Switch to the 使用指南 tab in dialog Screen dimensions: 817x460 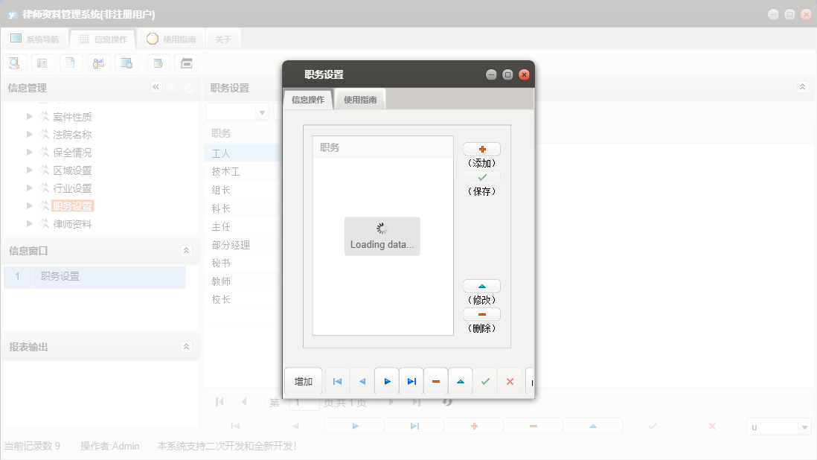point(360,98)
